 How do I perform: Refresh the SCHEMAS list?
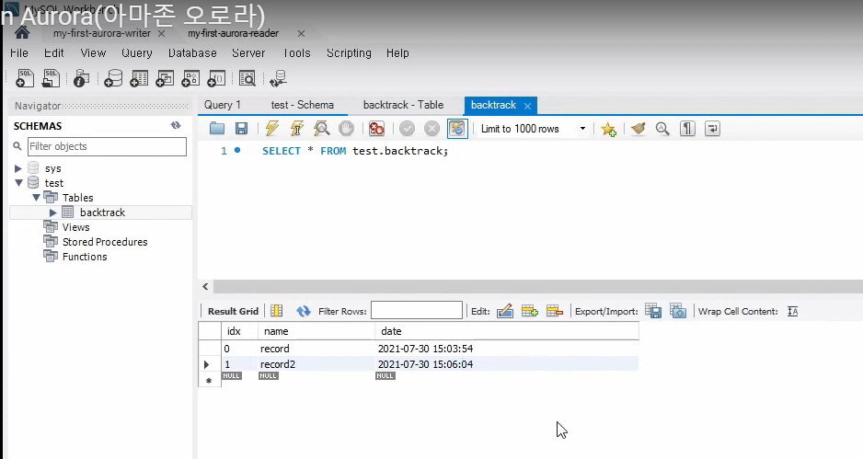point(176,125)
